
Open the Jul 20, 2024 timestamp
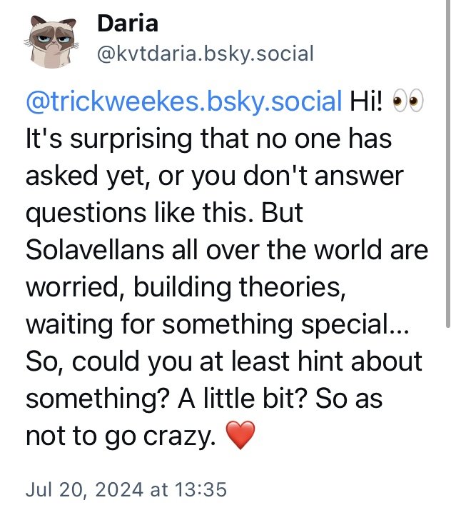coord(126,489)
